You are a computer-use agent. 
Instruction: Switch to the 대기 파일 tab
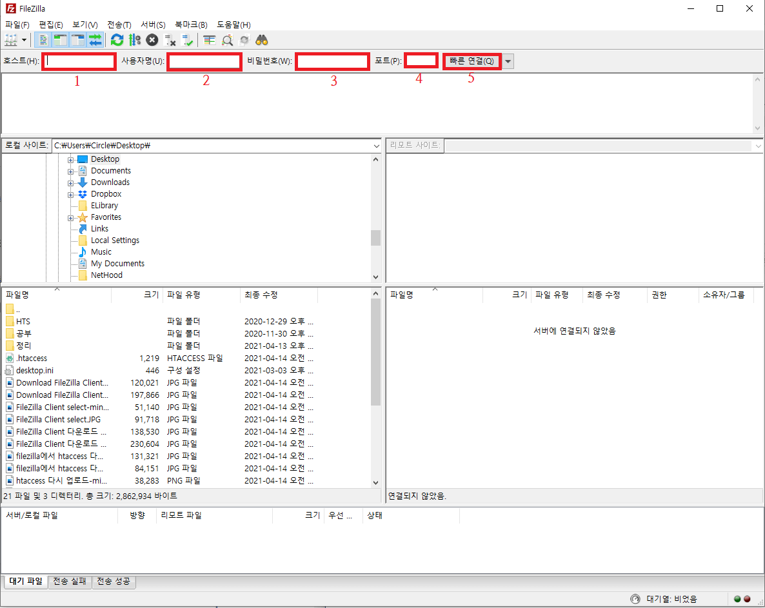click(x=26, y=581)
